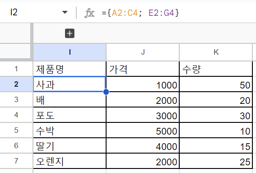Select the cell containing 딸기
256x173 pixels.
(70, 145)
